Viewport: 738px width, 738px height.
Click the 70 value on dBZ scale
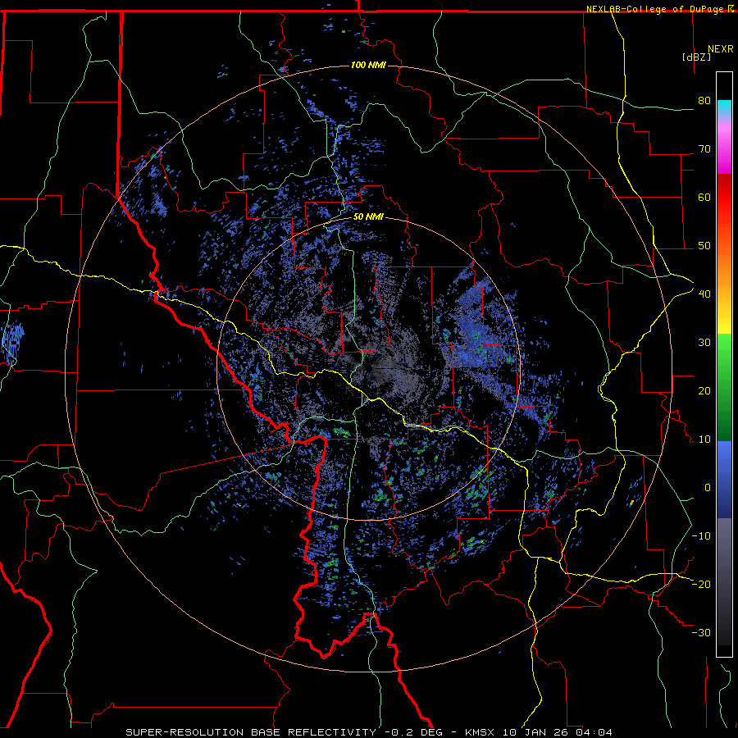[x=704, y=149]
